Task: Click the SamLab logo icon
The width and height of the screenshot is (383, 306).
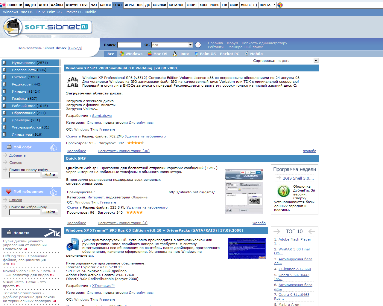Action: (73, 82)
